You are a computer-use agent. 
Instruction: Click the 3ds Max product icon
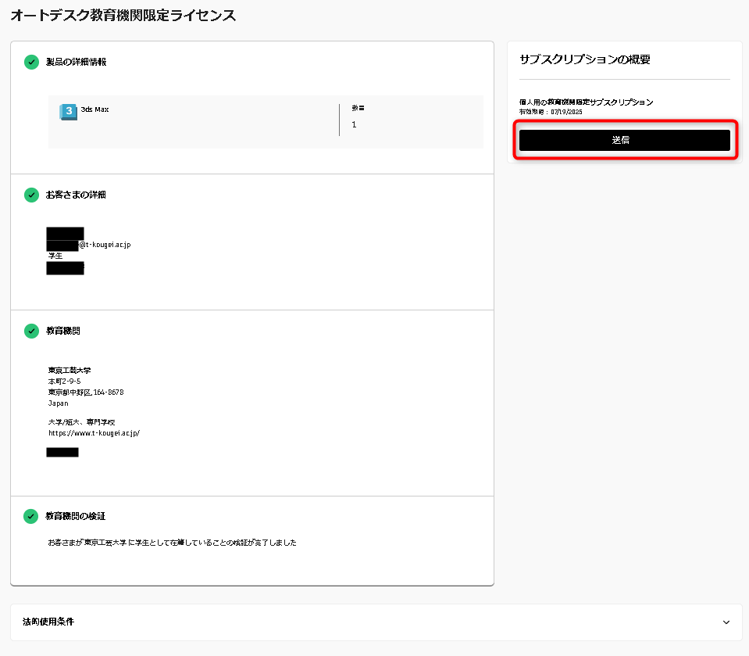pos(68,111)
